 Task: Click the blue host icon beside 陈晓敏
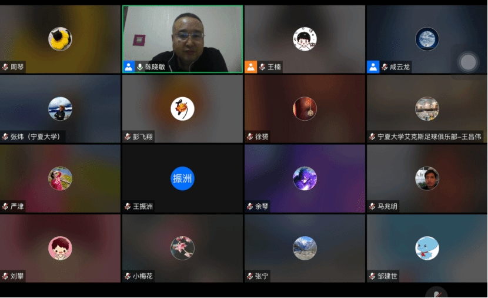tap(129, 67)
